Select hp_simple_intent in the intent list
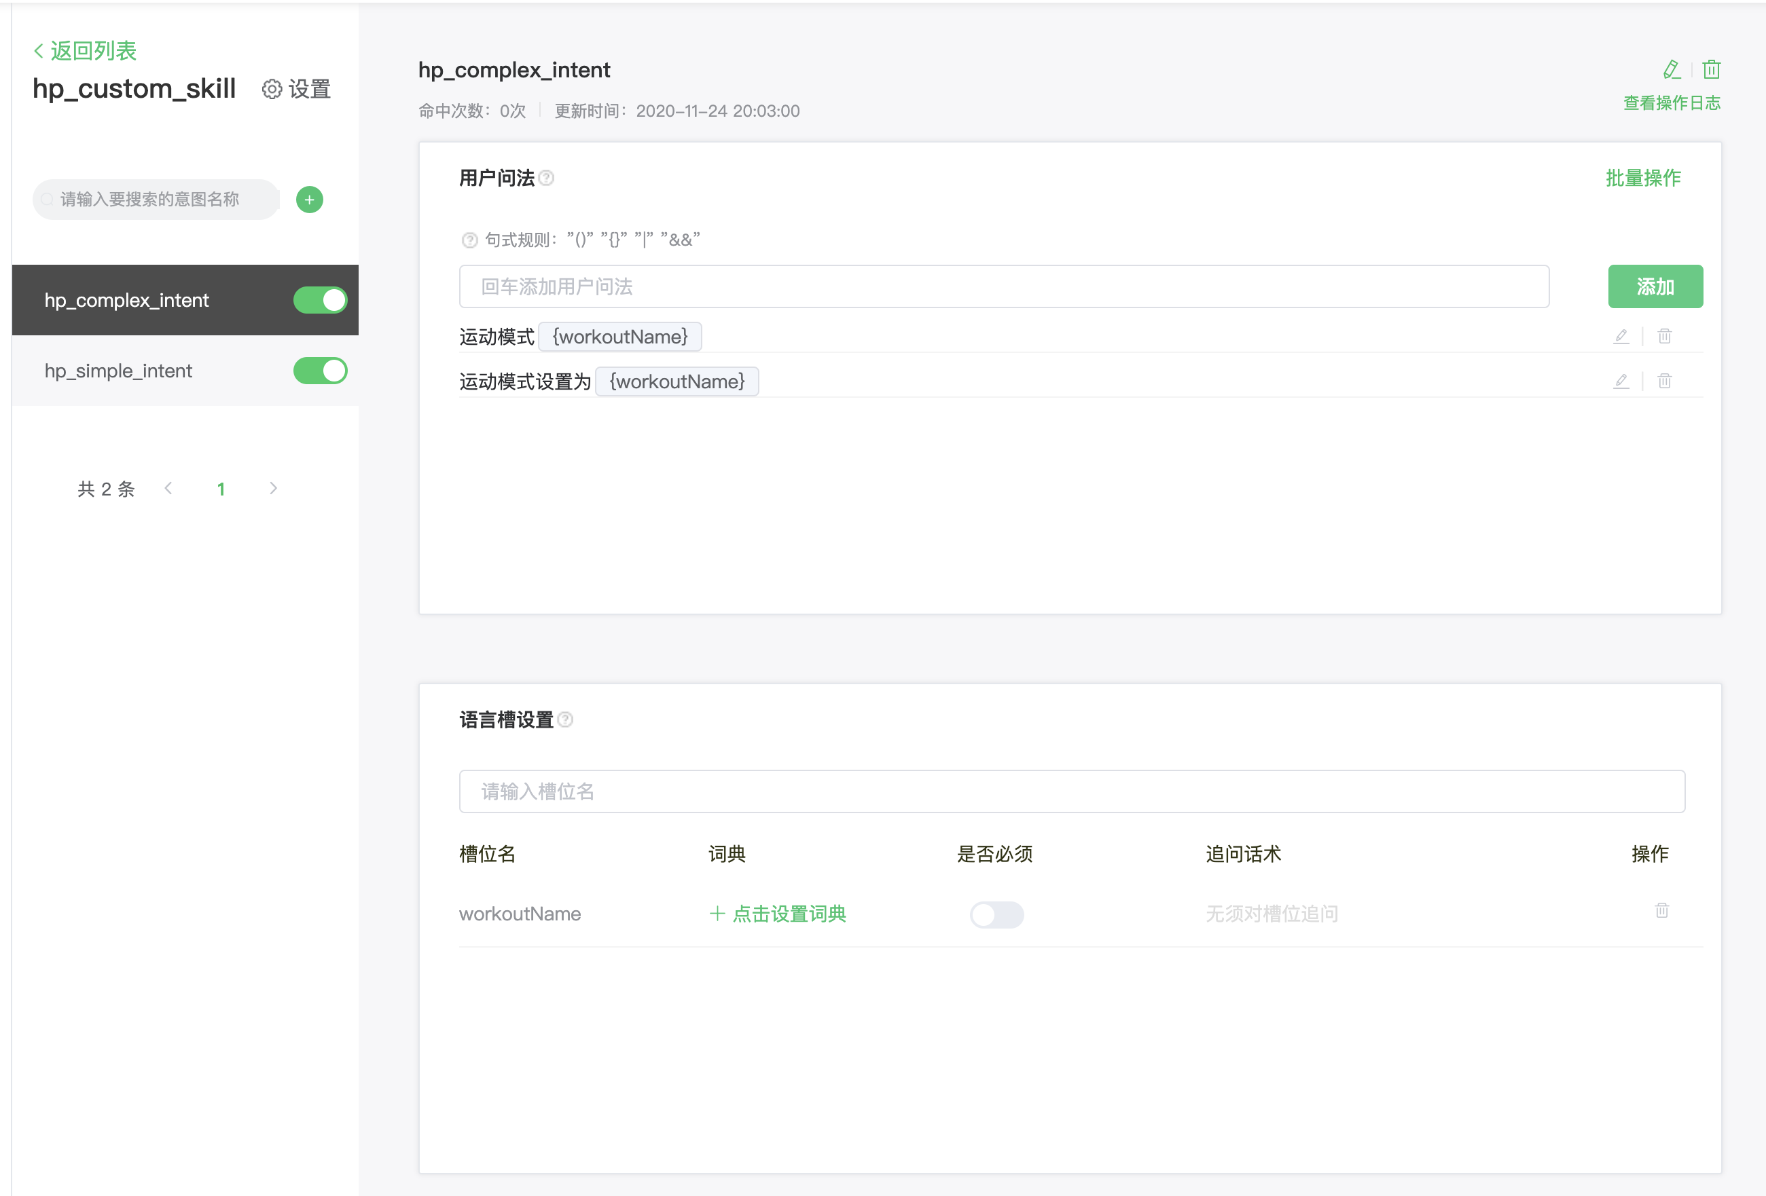The height and width of the screenshot is (1196, 1766). [x=119, y=371]
